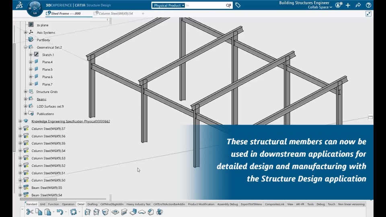This screenshot has height=217, width=386.
Task: Click the Update refresh tool
Action: tap(73, 212)
